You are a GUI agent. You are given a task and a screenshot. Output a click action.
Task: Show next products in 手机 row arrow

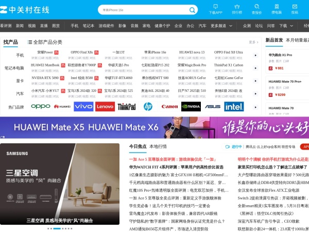point(255,56)
